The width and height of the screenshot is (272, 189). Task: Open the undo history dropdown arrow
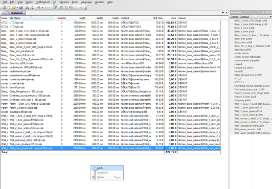coord(42,8)
